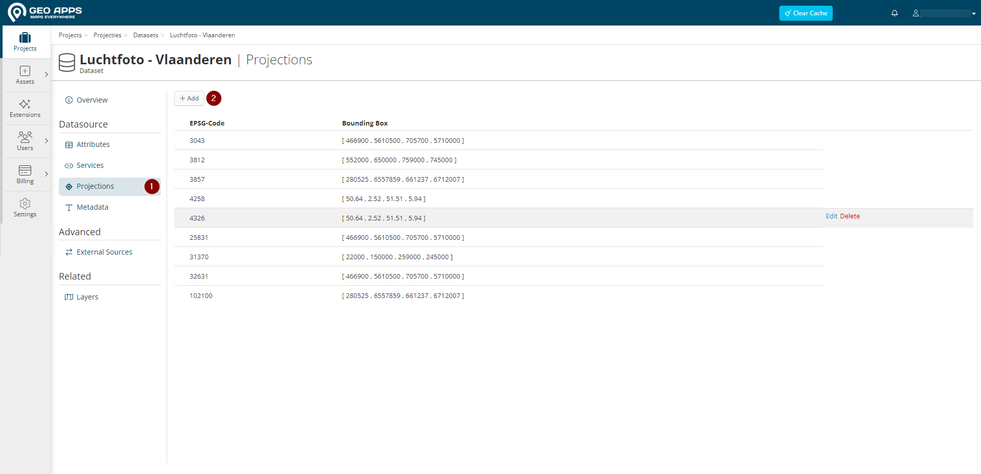This screenshot has width=981, height=474.
Task: Edit the 4326 projection row
Action: pyautogui.click(x=831, y=216)
